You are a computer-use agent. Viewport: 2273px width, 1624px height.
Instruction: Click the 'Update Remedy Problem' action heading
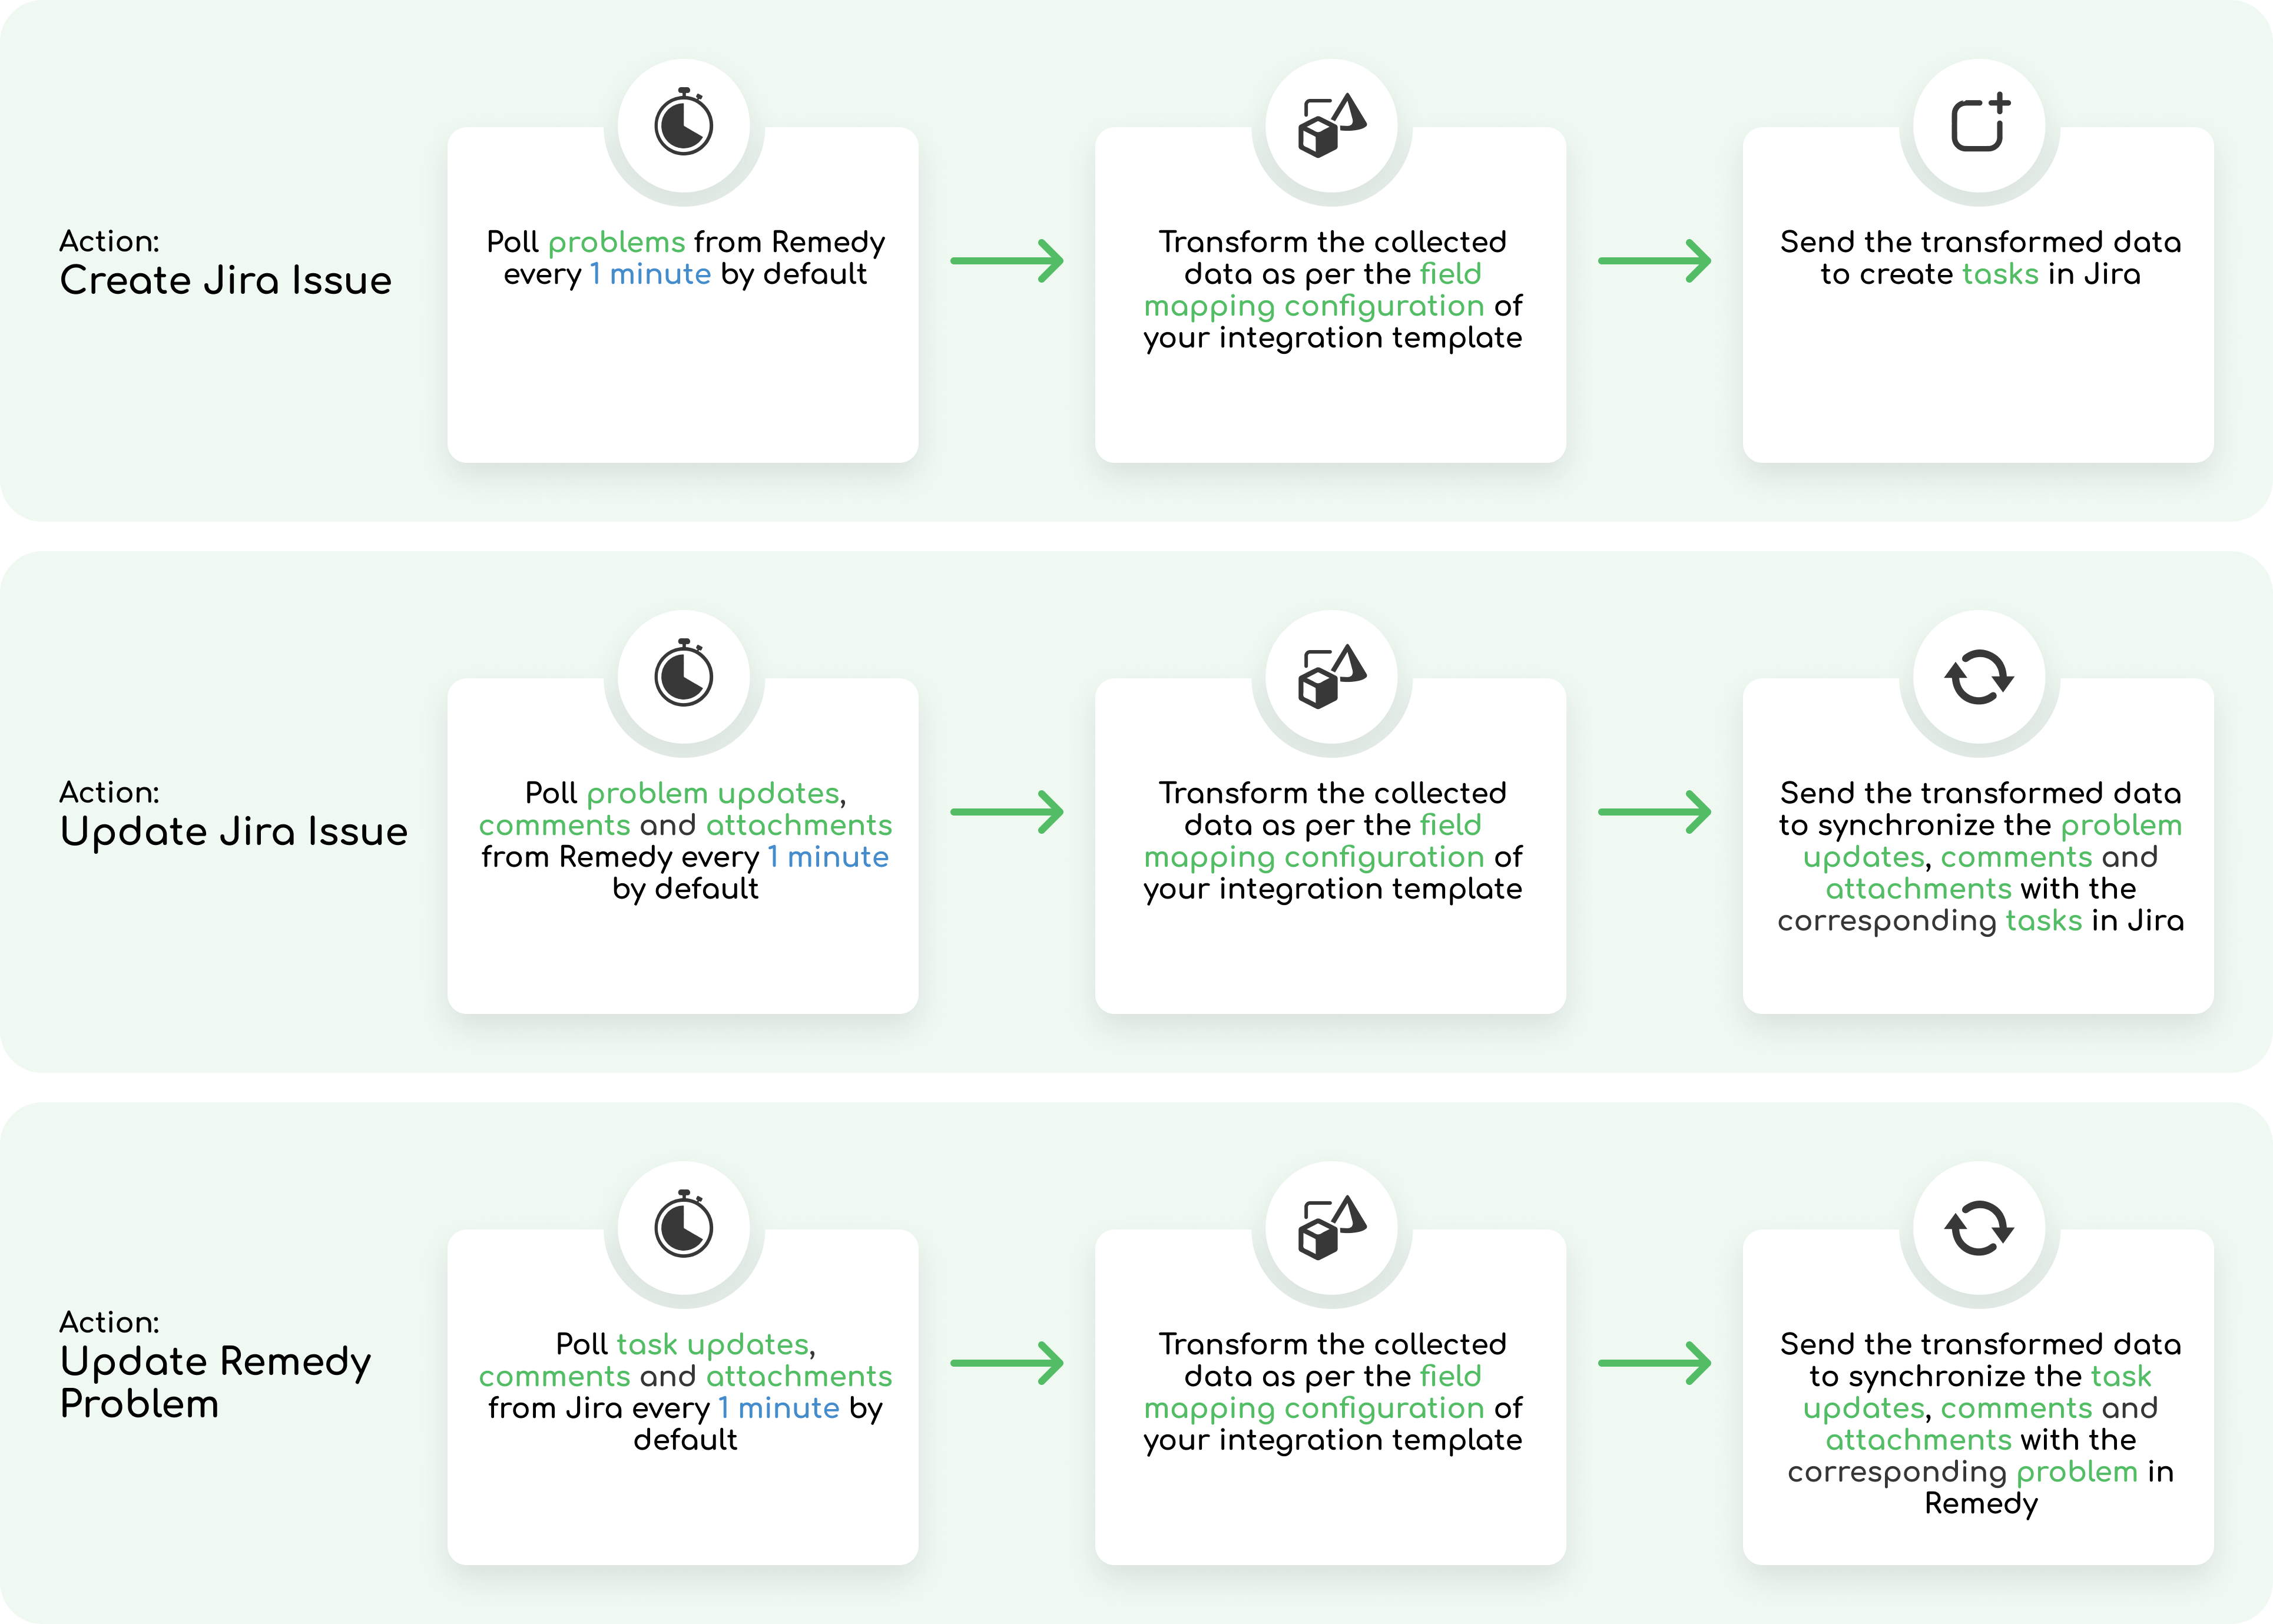click(215, 1382)
